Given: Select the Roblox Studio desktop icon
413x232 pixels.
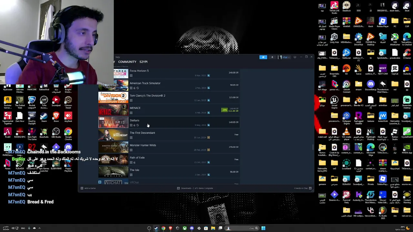Looking at the screenshot, I should point(395,134).
